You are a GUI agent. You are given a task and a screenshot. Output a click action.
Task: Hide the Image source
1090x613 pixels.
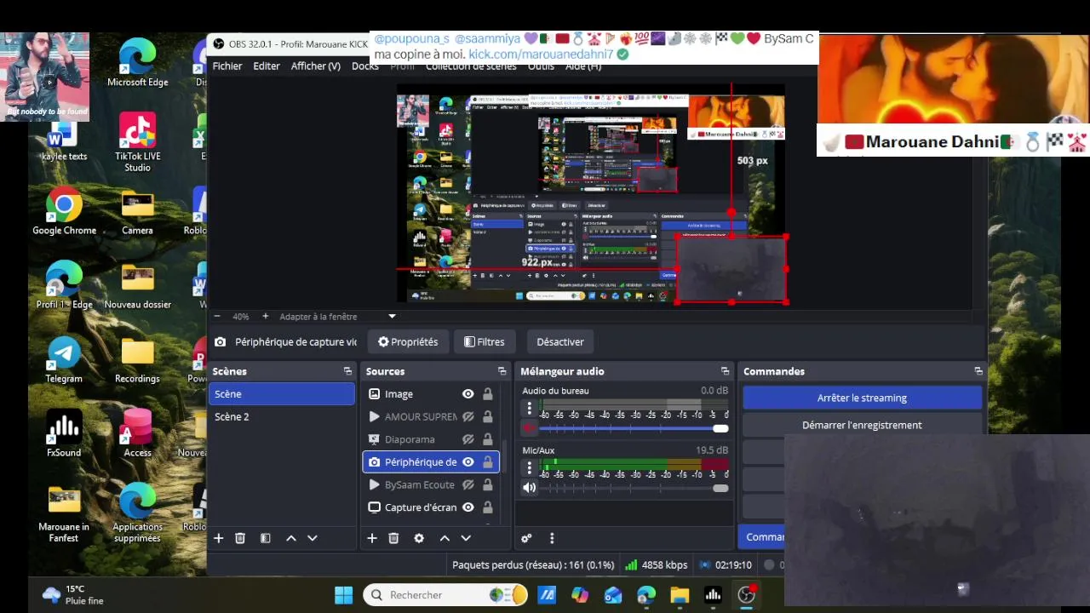point(468,394)
